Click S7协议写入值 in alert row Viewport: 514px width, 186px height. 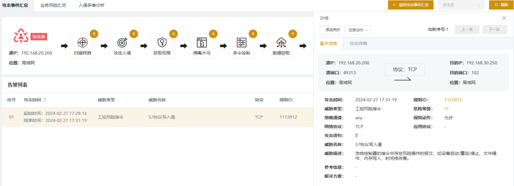coord(162,117)
